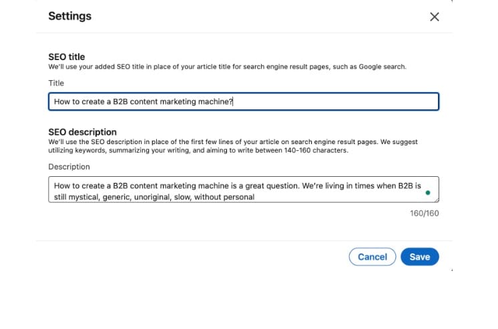This screenshot has width=498, height=329.
Task: Save the SEO settings
Action: point(419,257)
